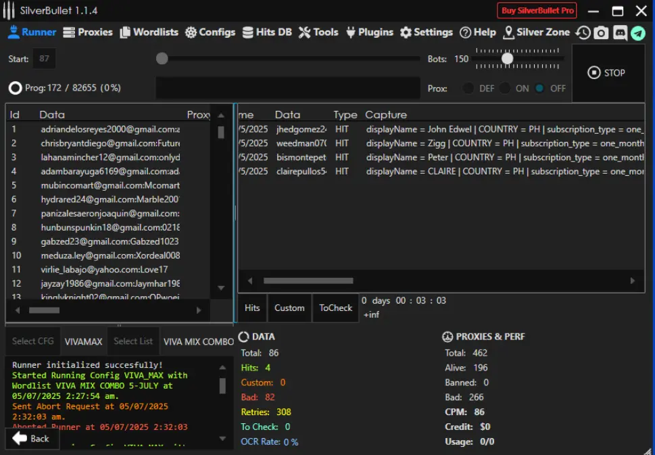
Task: Open the Telegram icon link
Action: click(x=638, y=32)
